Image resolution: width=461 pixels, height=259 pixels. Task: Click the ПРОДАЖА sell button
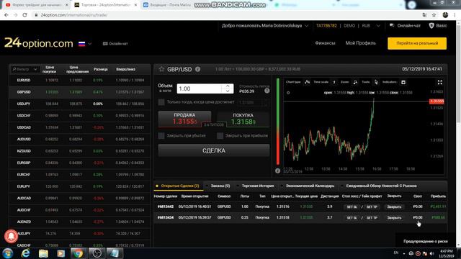pos(184,119)
